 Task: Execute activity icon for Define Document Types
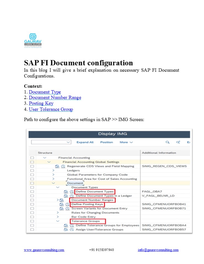(x=72, y=192)
